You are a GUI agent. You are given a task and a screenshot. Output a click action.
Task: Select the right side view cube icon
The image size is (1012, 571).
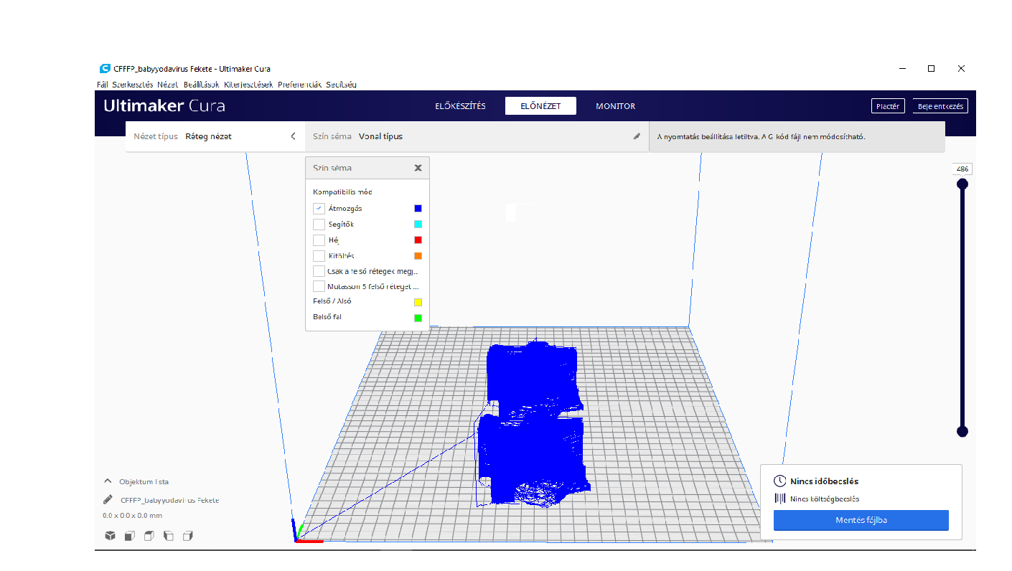[x=187, y=535]
